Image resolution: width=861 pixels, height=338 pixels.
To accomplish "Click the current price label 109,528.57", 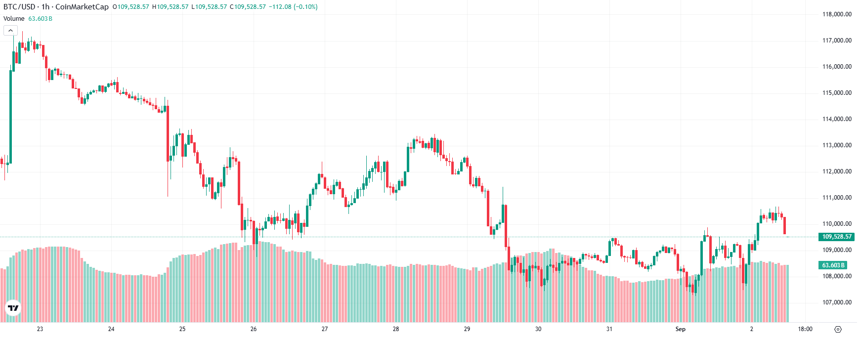I will click(837, 237).
